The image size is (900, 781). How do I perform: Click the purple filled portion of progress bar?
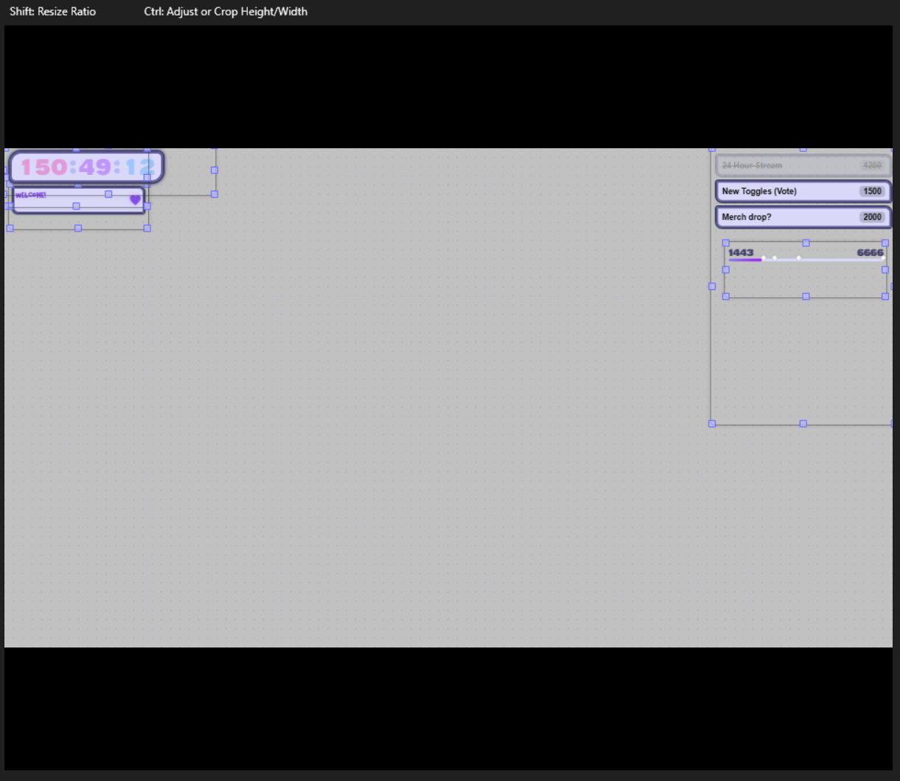743,260
